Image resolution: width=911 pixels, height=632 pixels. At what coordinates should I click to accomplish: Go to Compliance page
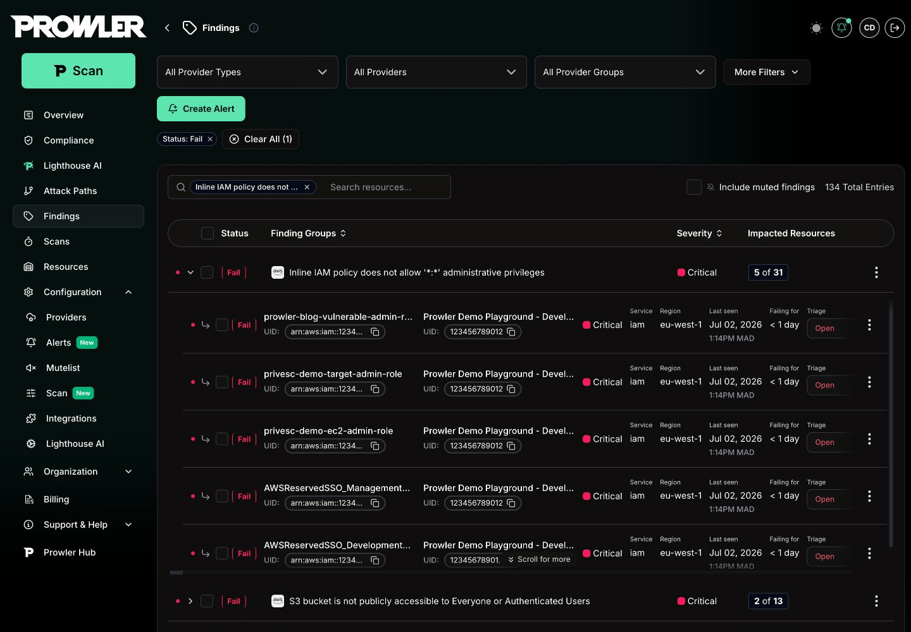pos(78,140)
